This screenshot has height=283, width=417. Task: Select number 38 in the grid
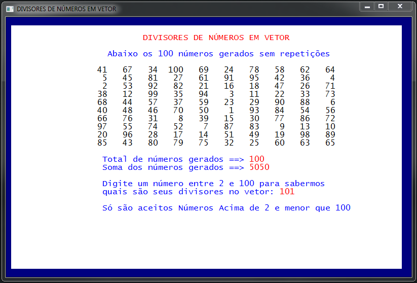click(102, 94)
